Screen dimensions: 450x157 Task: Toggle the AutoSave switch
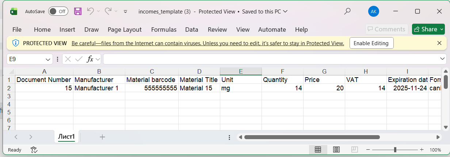click(58, 11)
